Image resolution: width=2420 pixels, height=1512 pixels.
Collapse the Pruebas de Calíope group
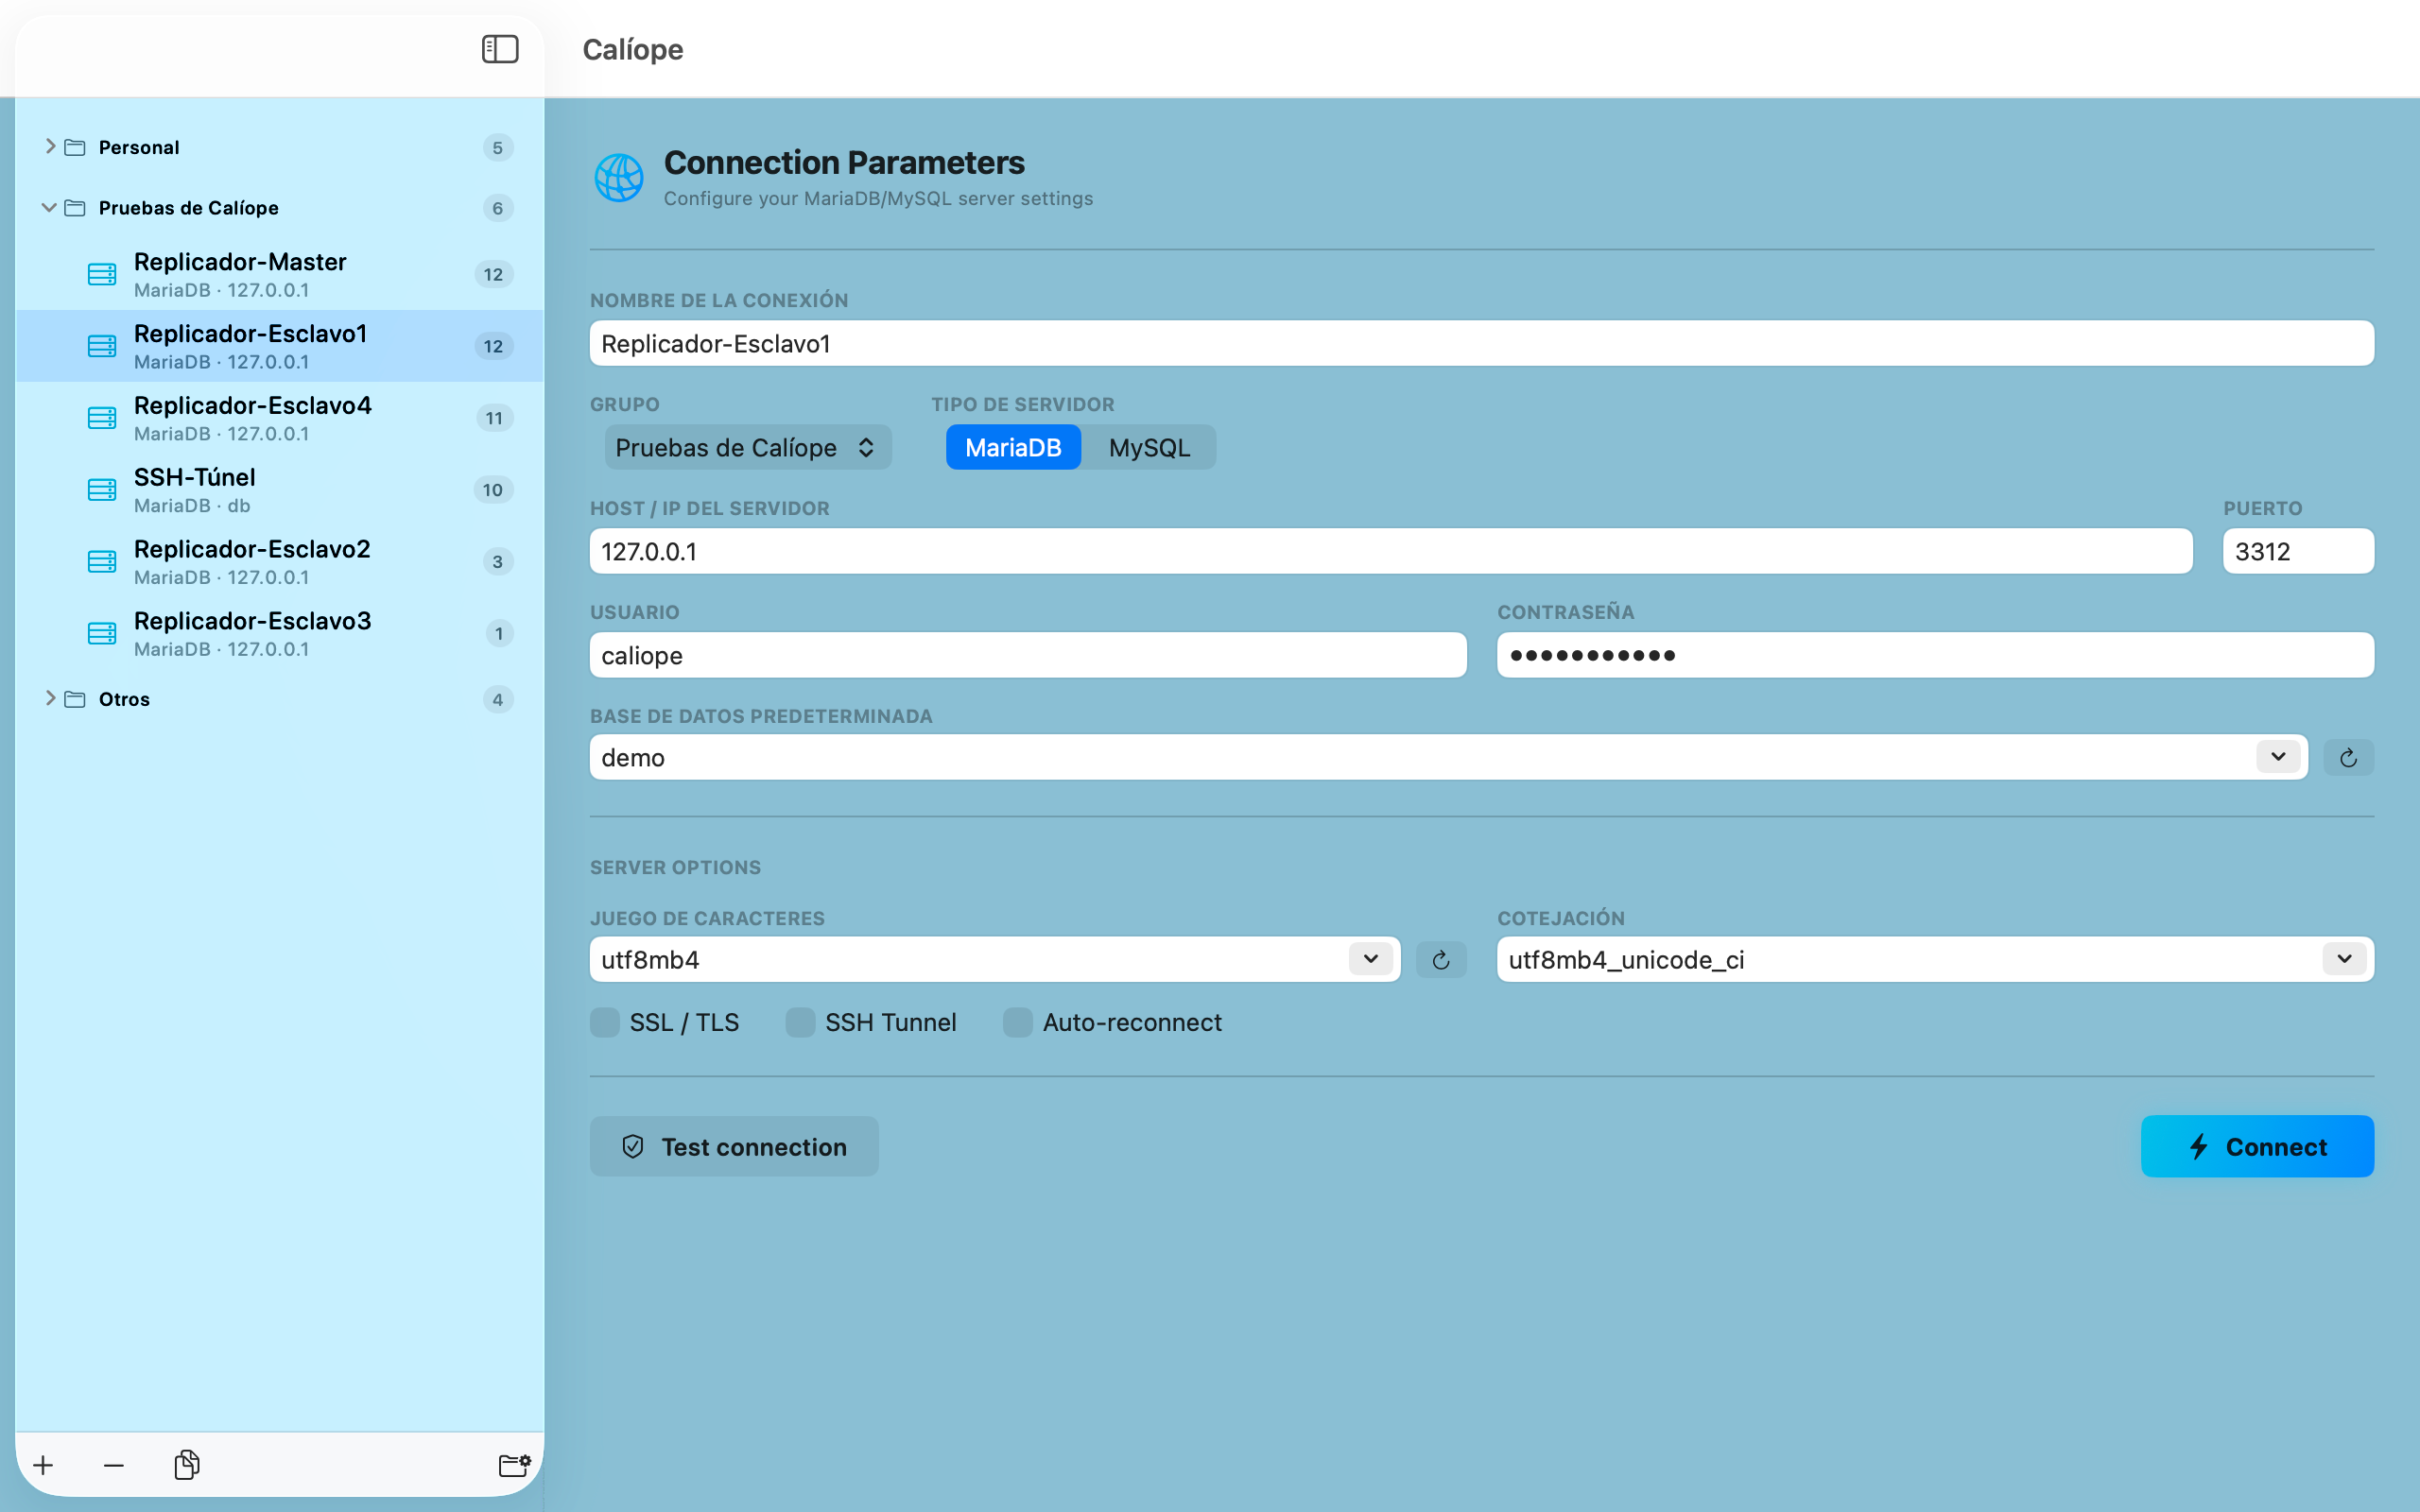tap(49, 208)
